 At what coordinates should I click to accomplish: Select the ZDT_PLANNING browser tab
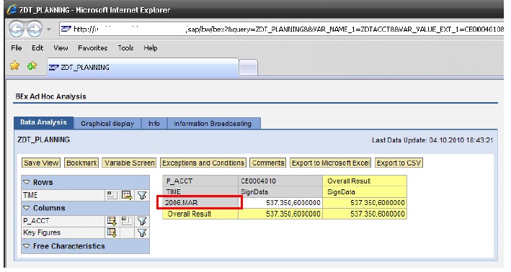pos(143,68)
